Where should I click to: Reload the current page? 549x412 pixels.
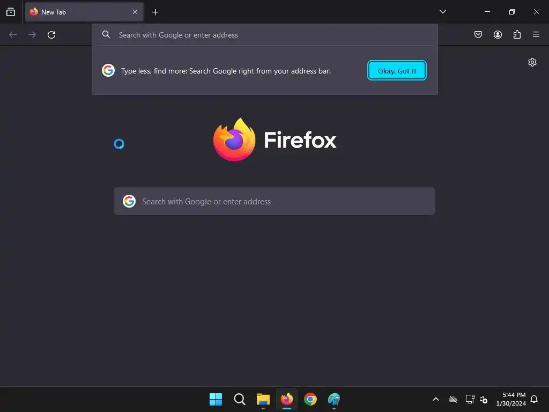point(51,35)
